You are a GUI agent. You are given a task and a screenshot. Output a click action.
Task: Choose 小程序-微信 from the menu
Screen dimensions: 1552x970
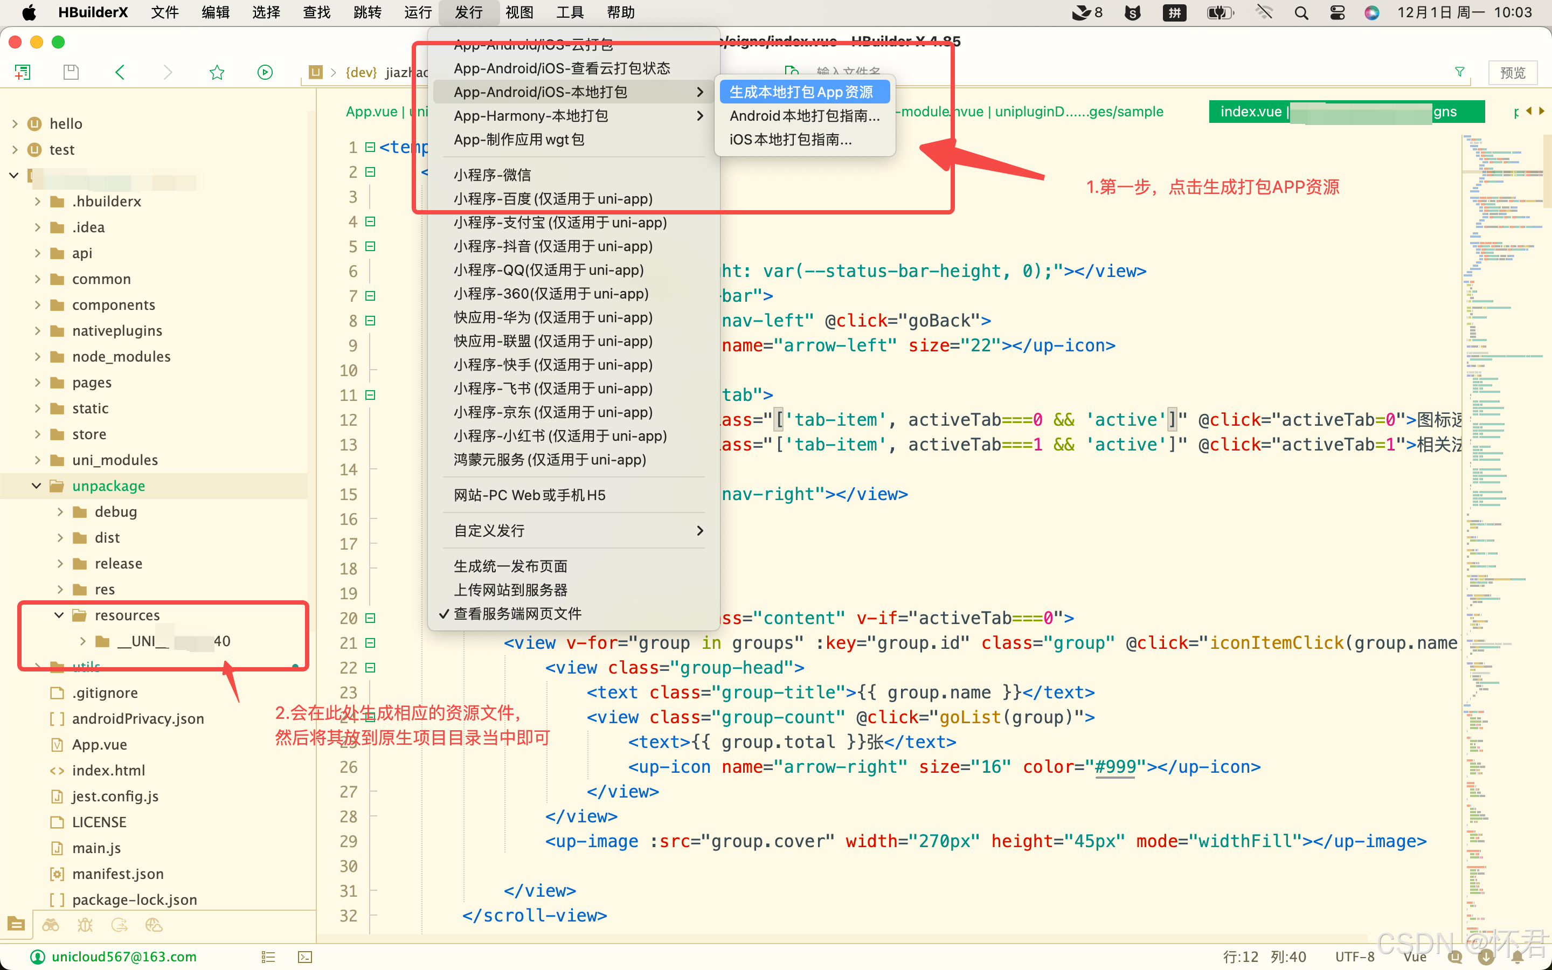tap(493, 175)
